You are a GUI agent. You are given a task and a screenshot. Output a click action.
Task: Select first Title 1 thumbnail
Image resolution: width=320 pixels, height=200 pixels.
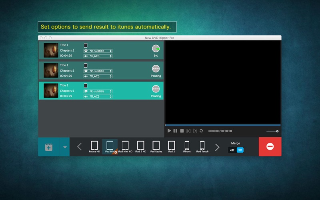pyautogui.click(x=51, y=50)
